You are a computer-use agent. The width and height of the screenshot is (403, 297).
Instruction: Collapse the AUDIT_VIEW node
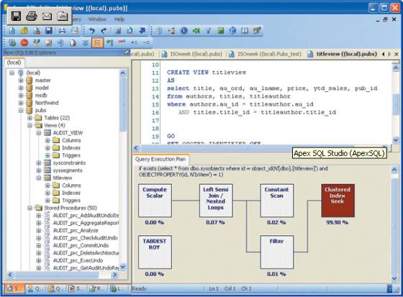[39, 133]
